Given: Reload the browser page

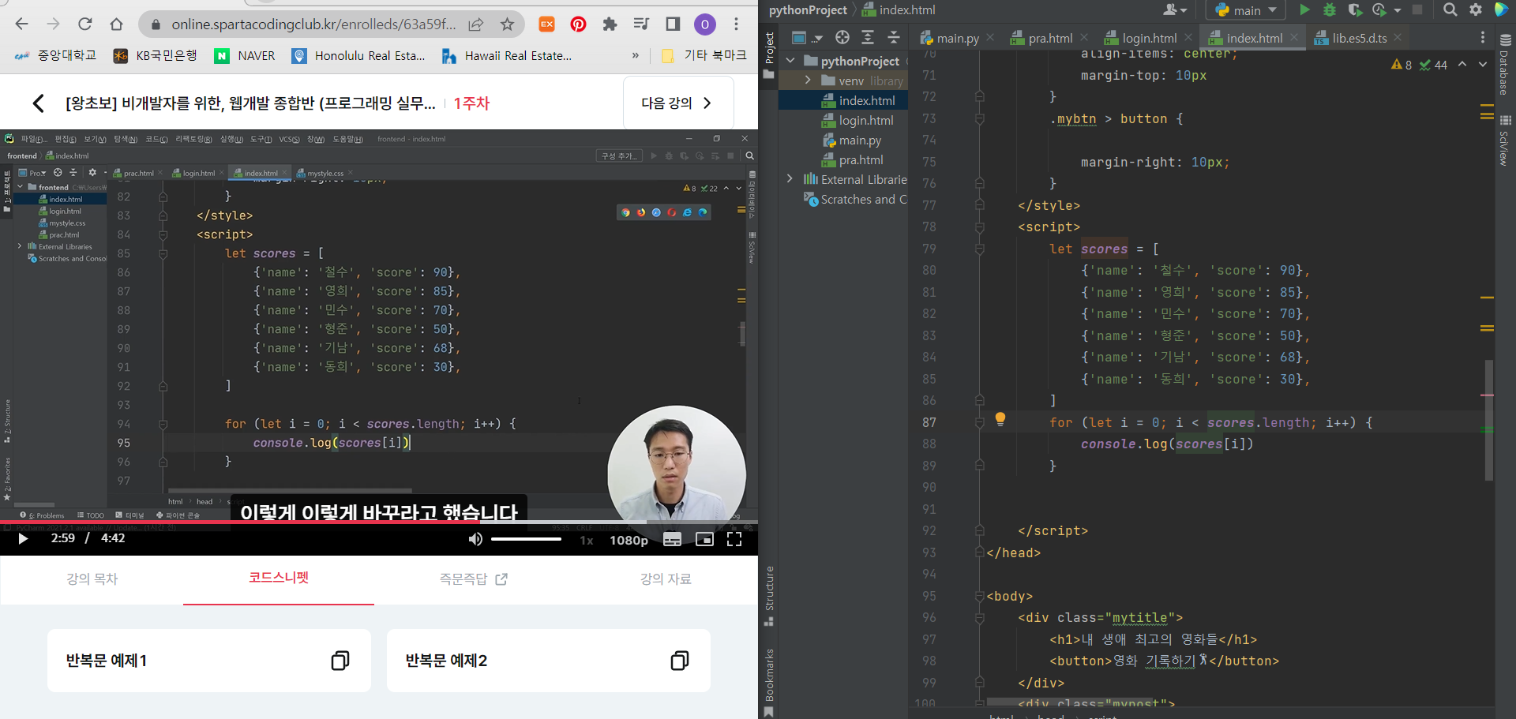Looking at the screenshot, I should point(84,24).
